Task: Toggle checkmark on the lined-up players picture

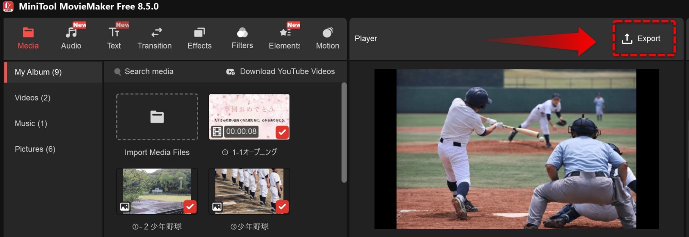Action: pyautogui.click(x=282, y=206)
